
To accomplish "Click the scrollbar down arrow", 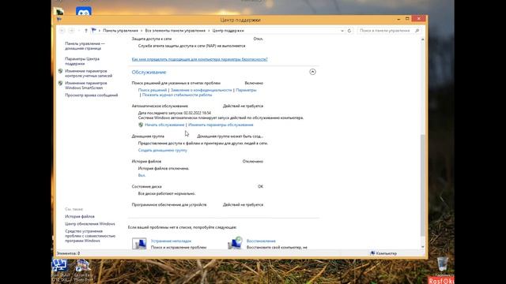I will [x=423, y=247].
